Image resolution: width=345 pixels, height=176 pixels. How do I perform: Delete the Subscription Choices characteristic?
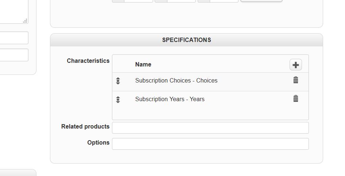pyautogui.click(x=296, y=80)
